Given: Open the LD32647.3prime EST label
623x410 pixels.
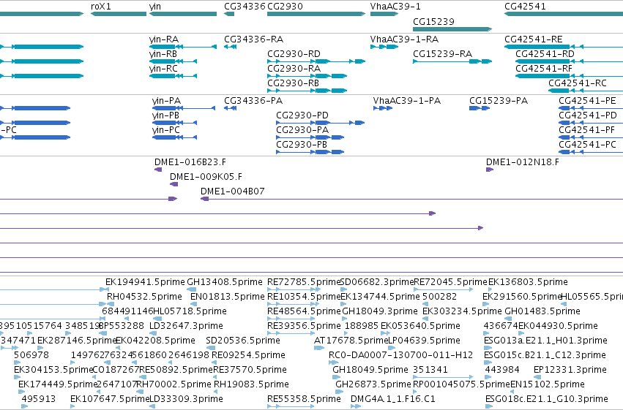Looking at the screenshot, I should point(186,326).
